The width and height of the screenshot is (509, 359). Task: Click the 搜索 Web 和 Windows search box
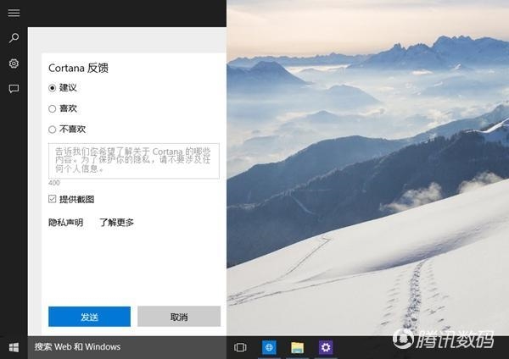127,347
